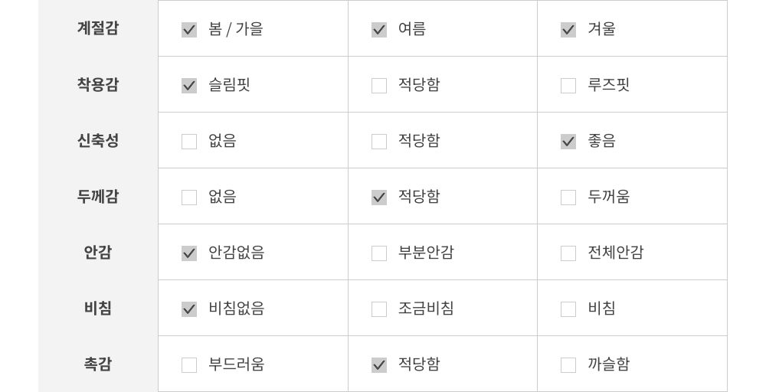Uncheck the 좋음 stretch checkbox

568,142
